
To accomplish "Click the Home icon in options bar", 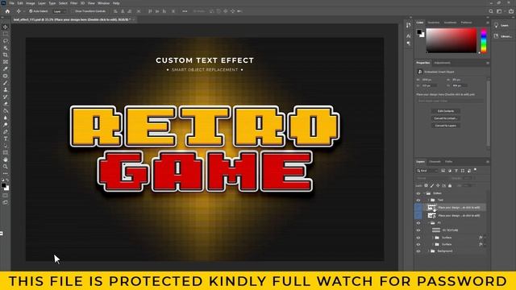I will pos(7,11).
